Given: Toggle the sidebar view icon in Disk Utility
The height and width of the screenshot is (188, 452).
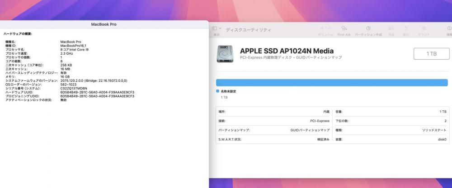Looking at the screenshot, I should (x=214, y=28).
